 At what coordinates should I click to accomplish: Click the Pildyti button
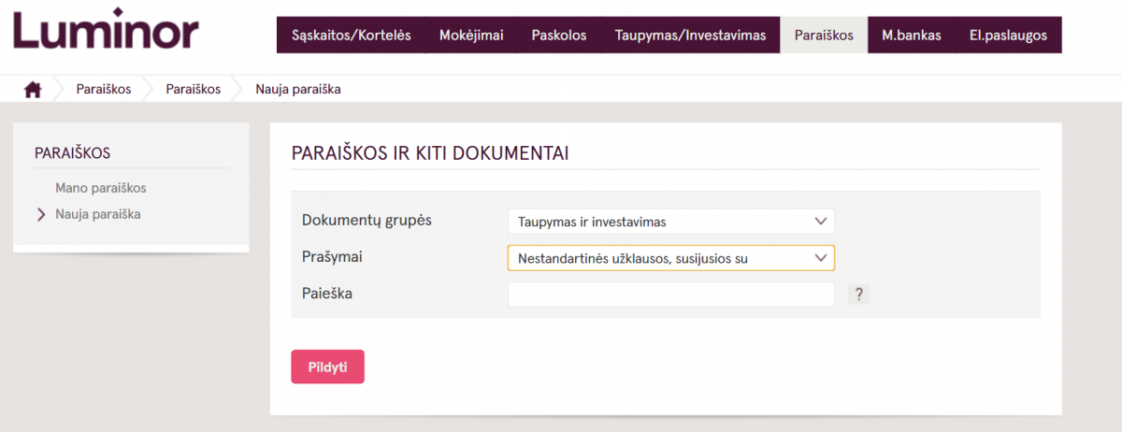(x=327, y=367)
